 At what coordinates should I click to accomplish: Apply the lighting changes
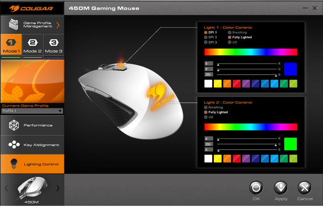281,188
